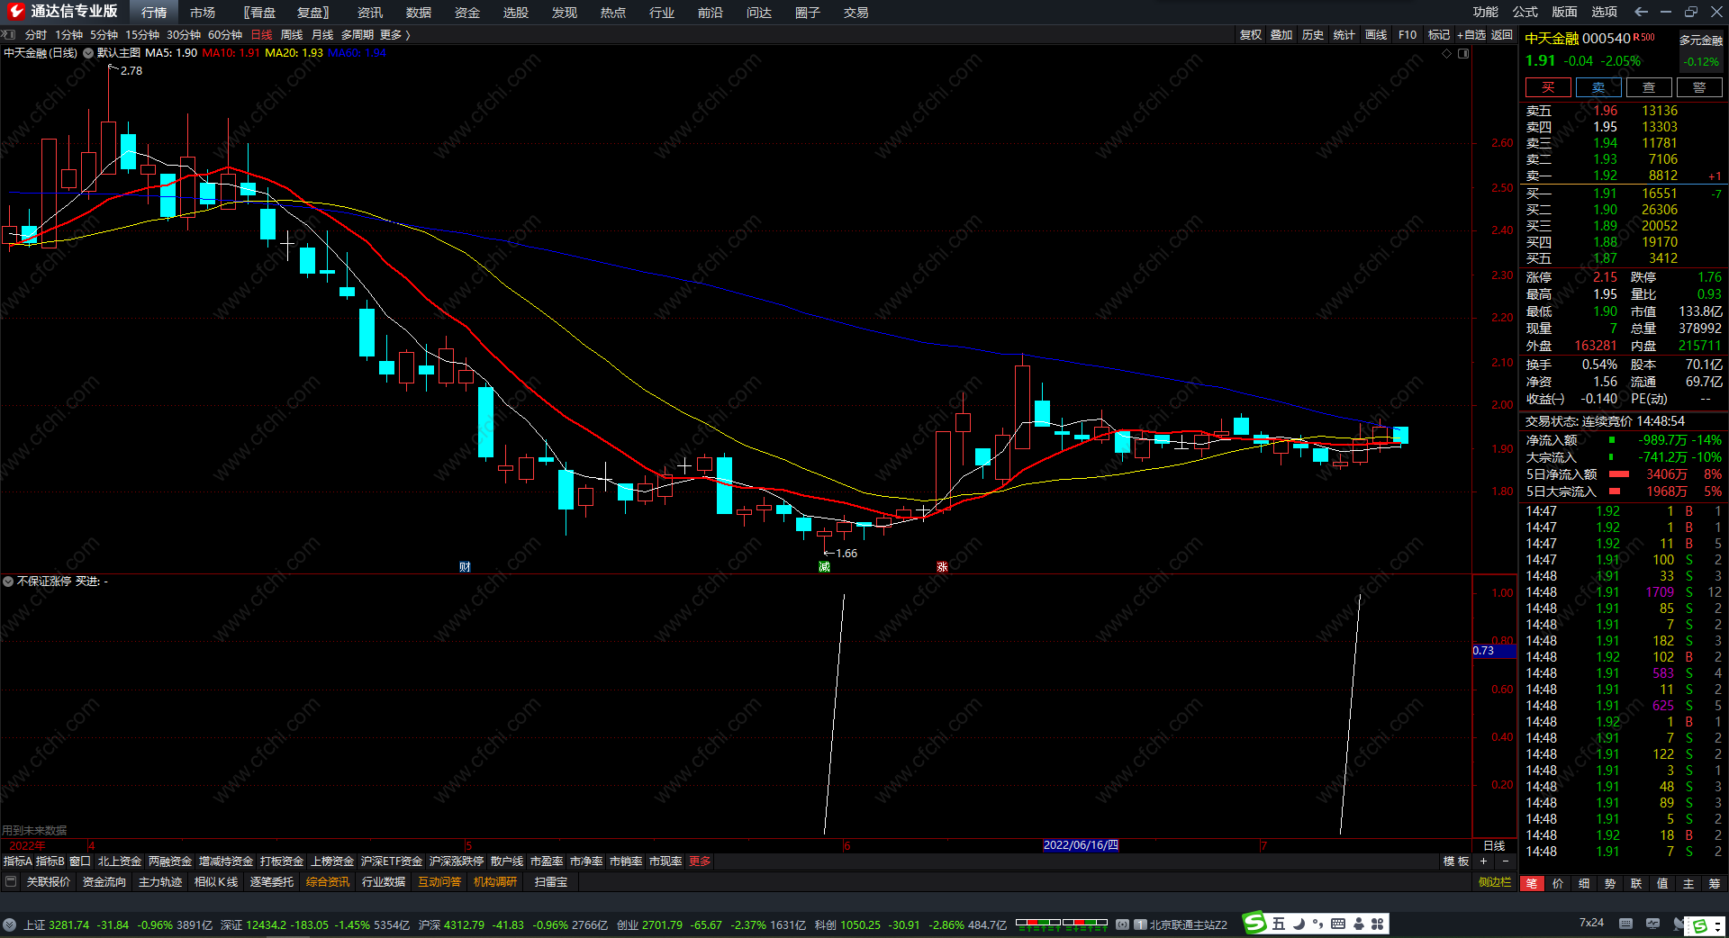Click the 查 query button
Screen dimensions: 1729x938
coord(1649,87)
